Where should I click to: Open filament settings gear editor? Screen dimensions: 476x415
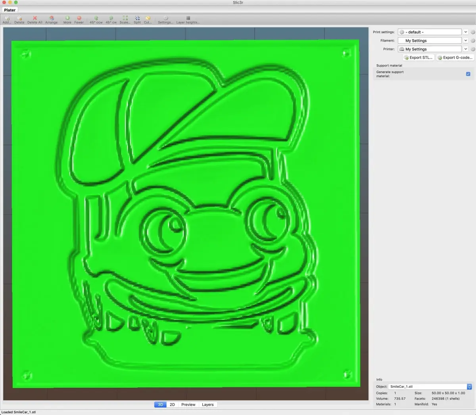(x=473, y=41)
